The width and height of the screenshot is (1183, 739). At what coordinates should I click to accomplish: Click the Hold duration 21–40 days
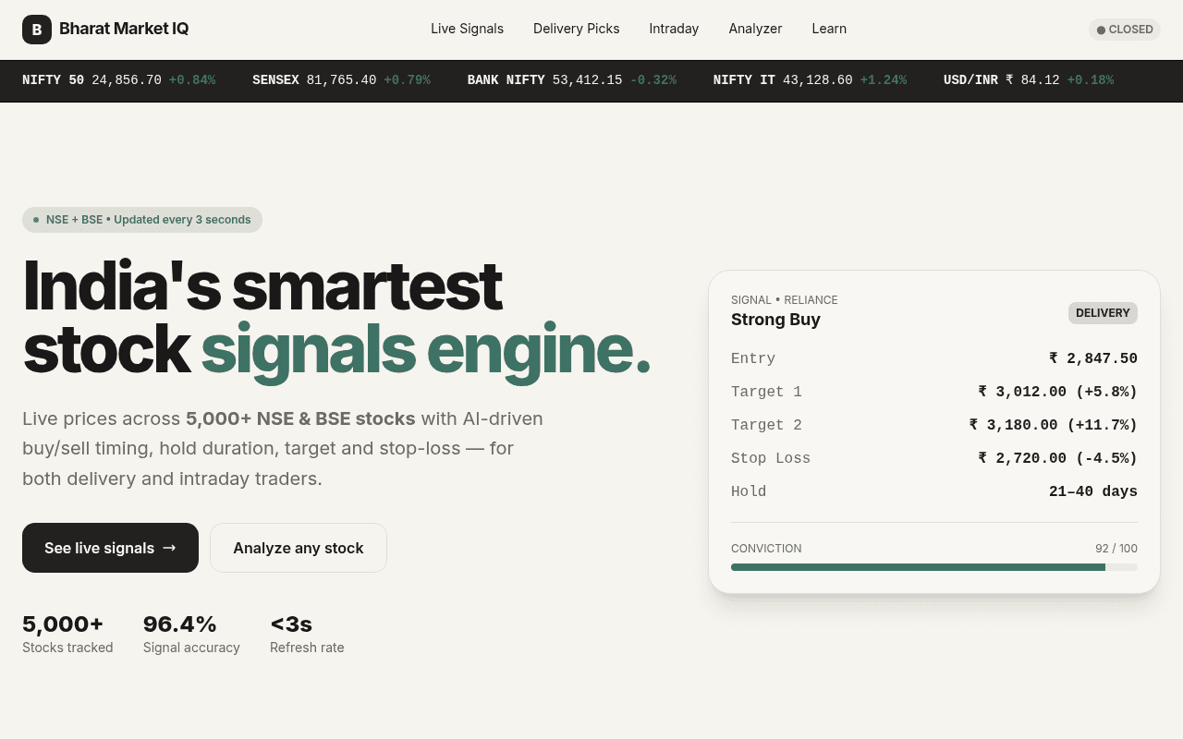(1093, 491)
